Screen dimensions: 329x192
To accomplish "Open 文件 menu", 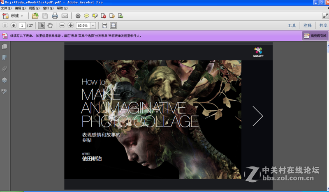I will [x=6, y=8].
